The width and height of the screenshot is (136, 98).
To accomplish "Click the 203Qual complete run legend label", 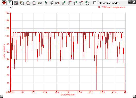I will coord(112,7).
